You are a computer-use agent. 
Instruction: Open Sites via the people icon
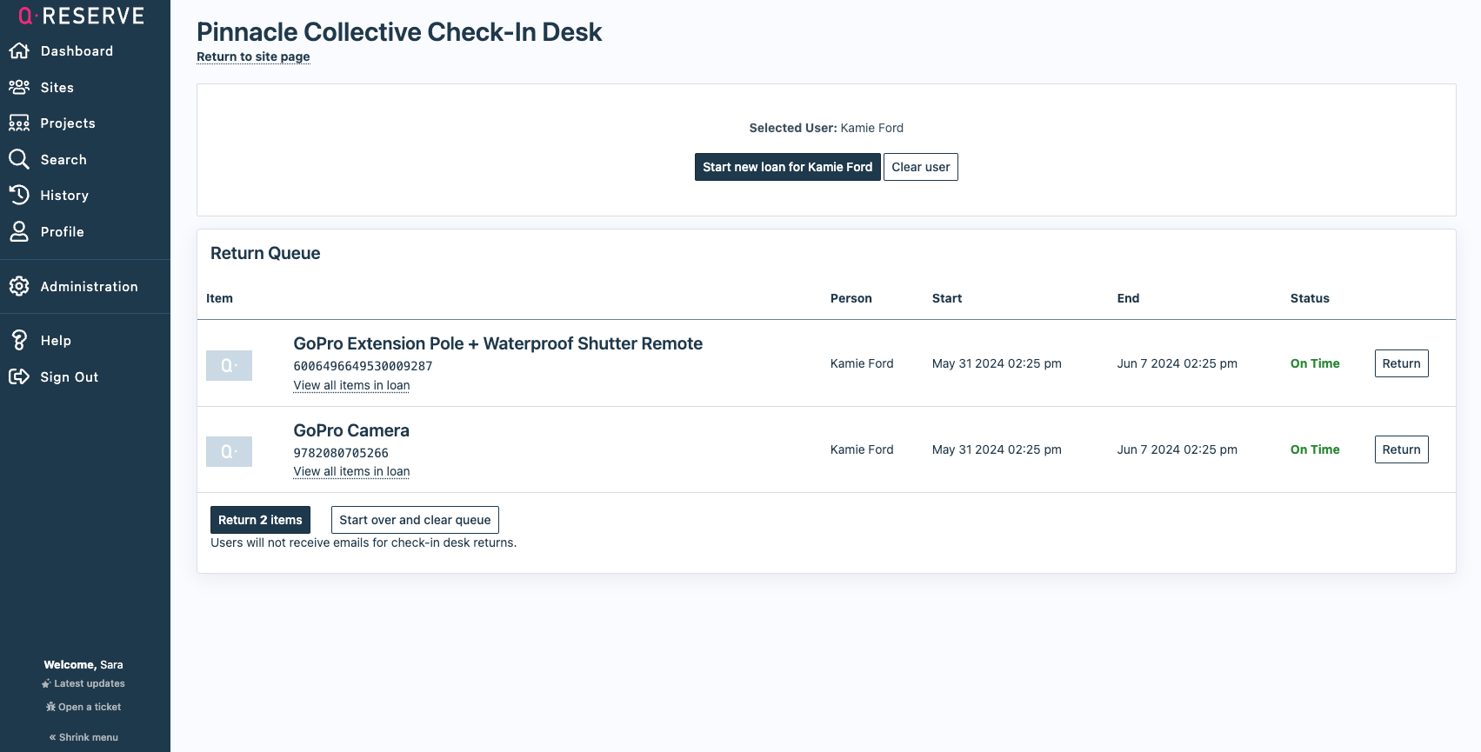pos(19,87)
